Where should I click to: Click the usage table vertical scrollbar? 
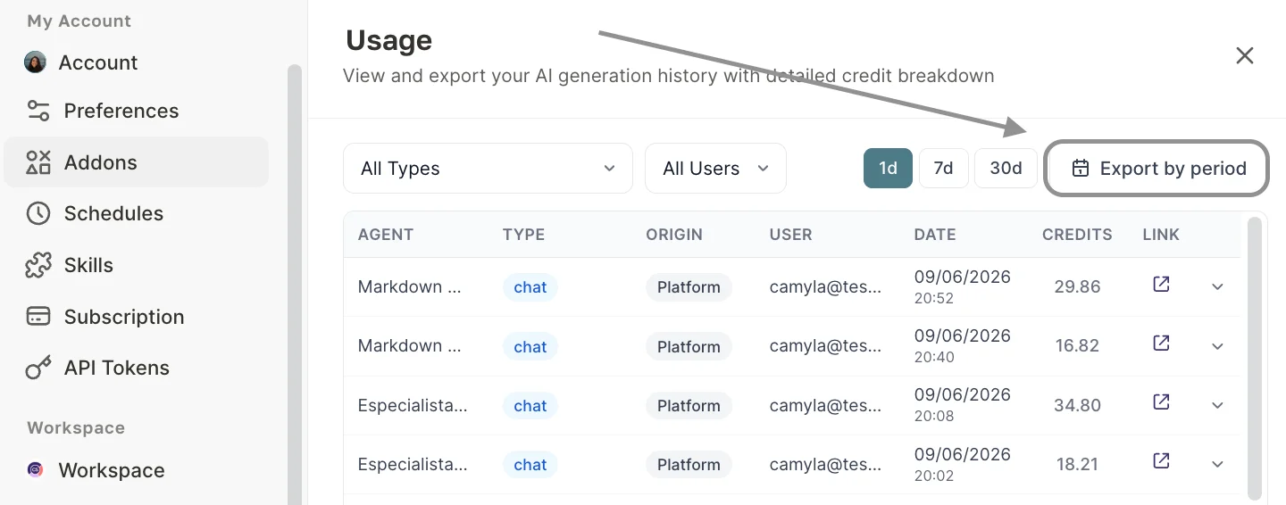1256,357
